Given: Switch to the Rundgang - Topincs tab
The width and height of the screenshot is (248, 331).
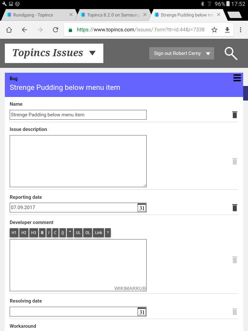Looking at the screenshot, I should [33, 15].
